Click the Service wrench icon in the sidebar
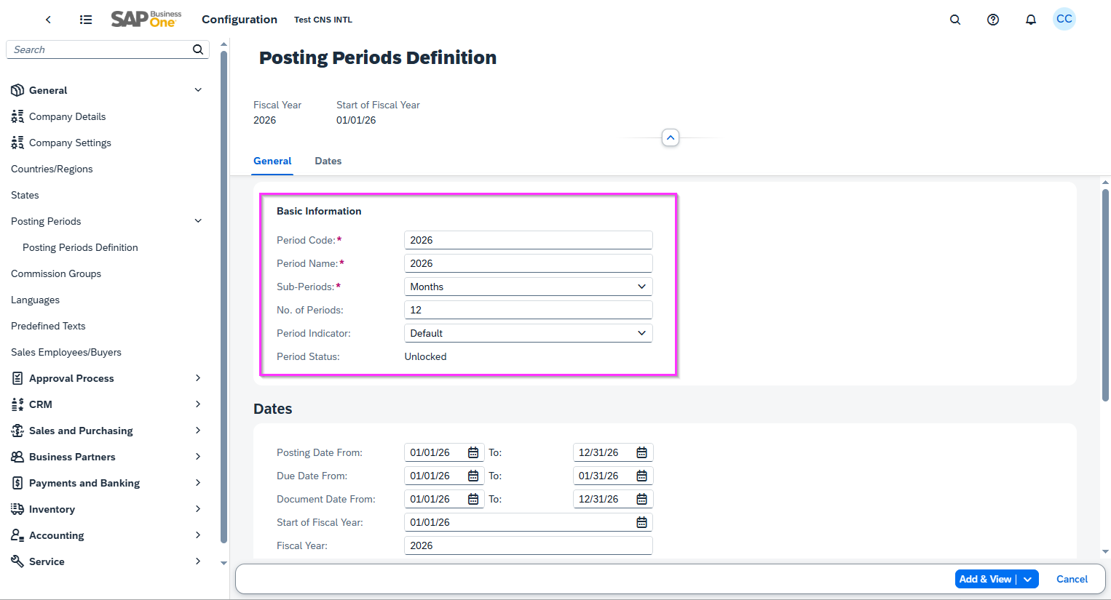Image resolution: width=1111 pixels, height=600 pixels. 17,561
